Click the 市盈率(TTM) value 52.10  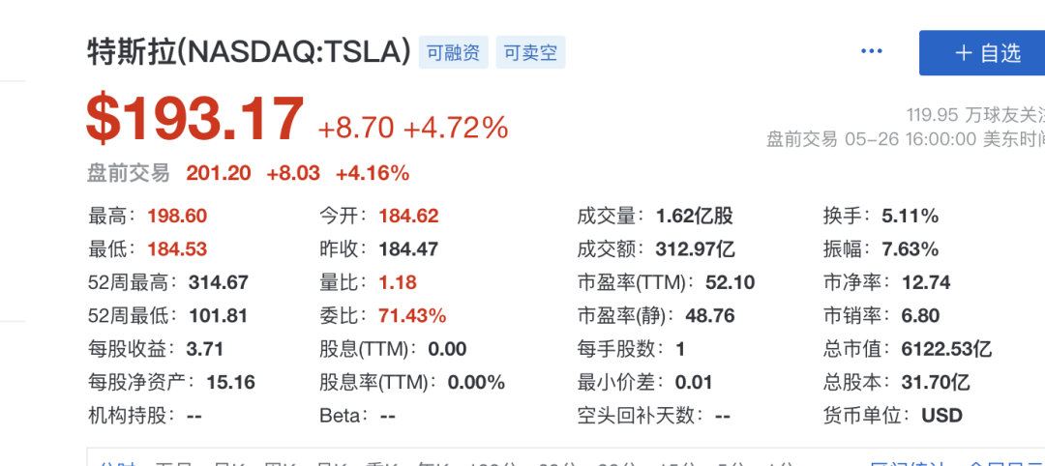pos(729,282)
